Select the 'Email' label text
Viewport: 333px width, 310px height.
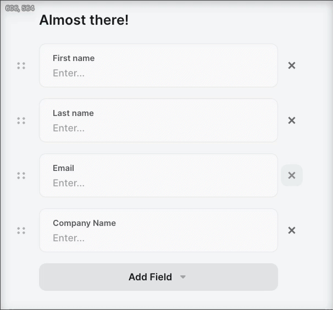63,168
